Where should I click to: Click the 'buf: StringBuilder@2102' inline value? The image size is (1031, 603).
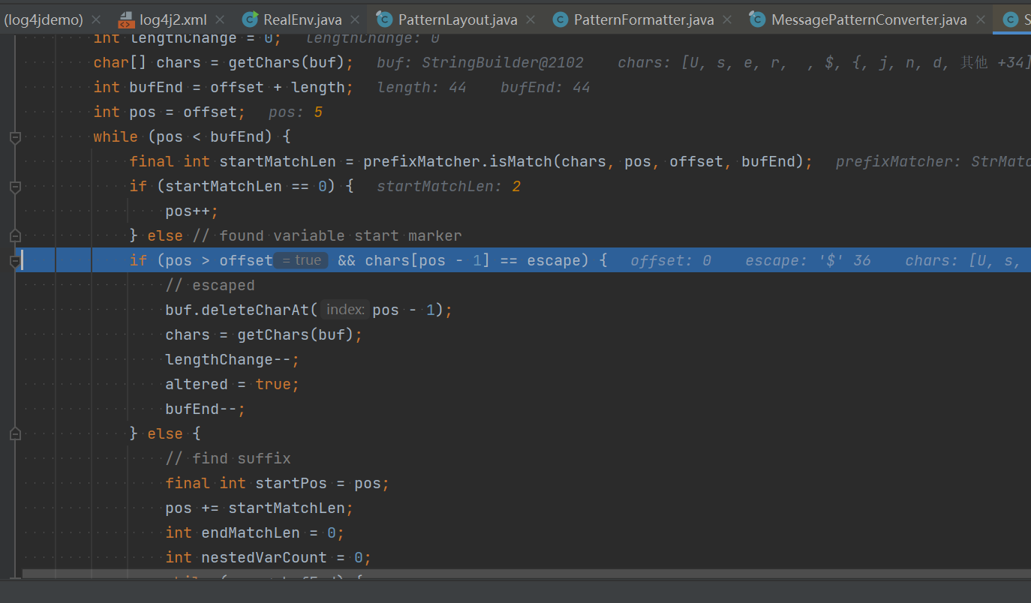coord(480,62)
